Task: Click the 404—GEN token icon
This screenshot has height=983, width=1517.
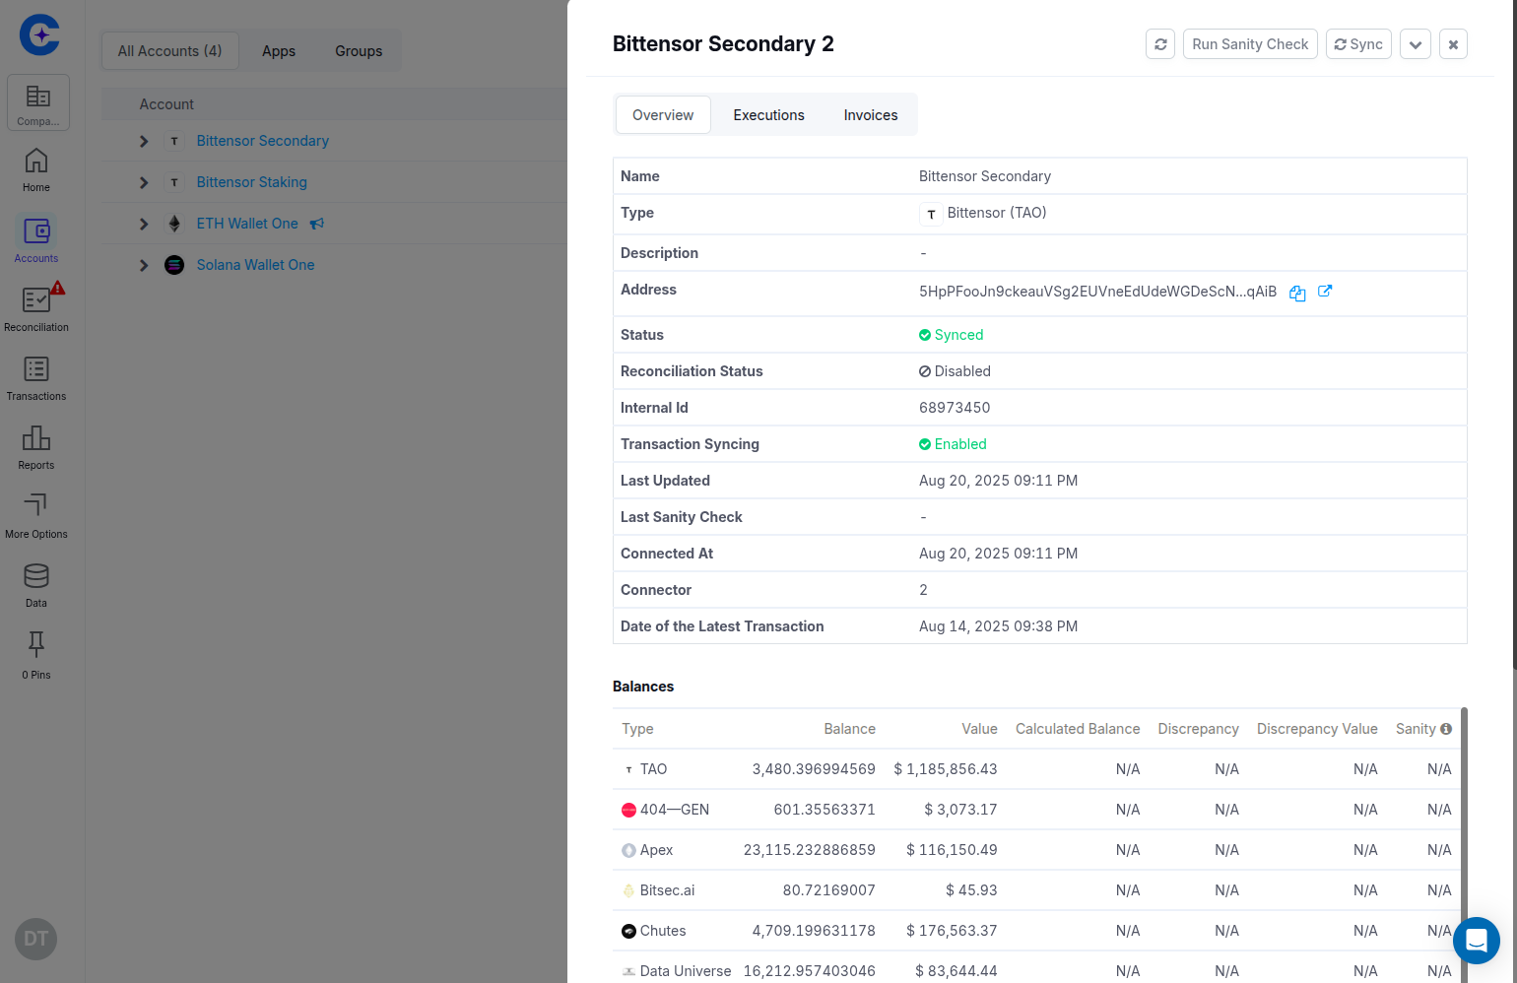Action: tap(628, 810)
